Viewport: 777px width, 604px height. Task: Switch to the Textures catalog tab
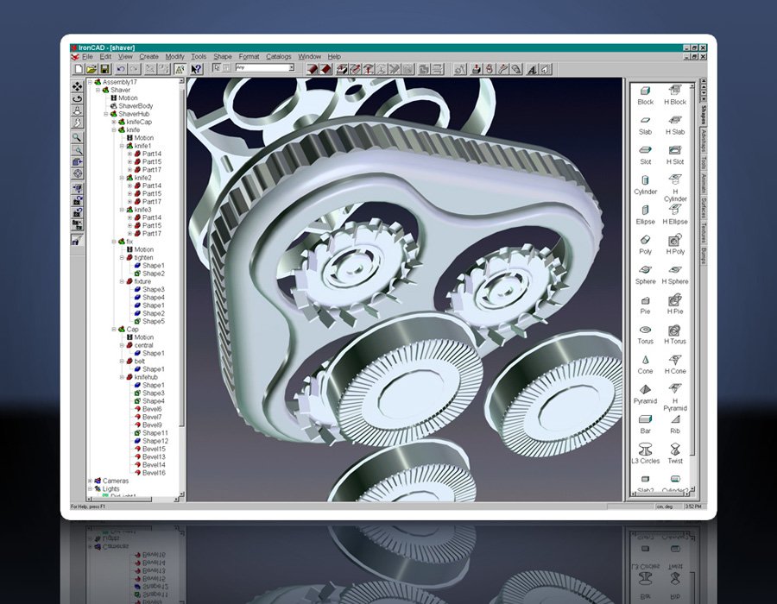(x=704, y=234)
